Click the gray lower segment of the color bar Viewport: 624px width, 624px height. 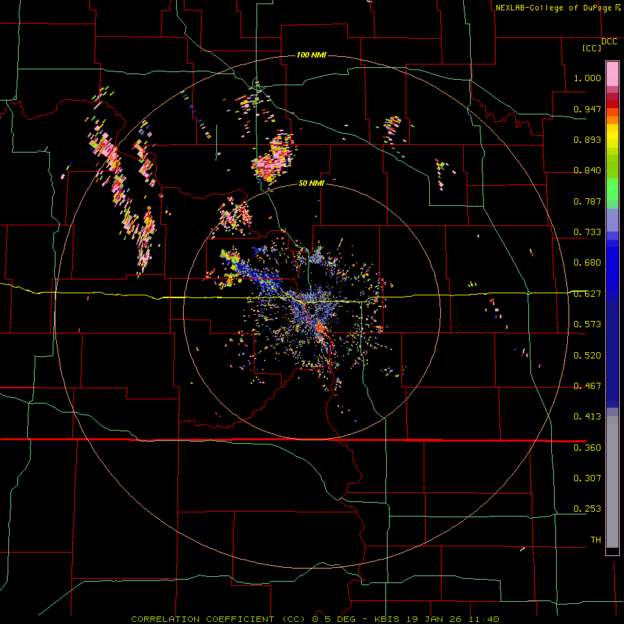pyautogui.click(x=612, y=482)
